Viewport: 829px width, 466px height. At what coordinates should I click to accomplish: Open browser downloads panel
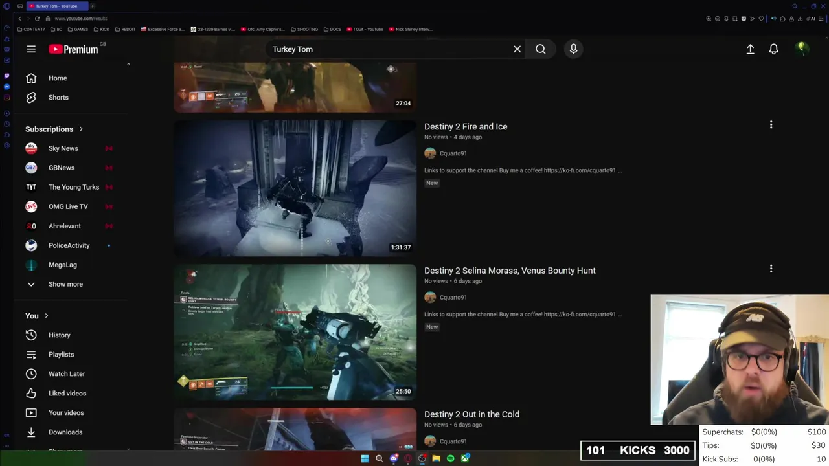[x=800, y=19]
